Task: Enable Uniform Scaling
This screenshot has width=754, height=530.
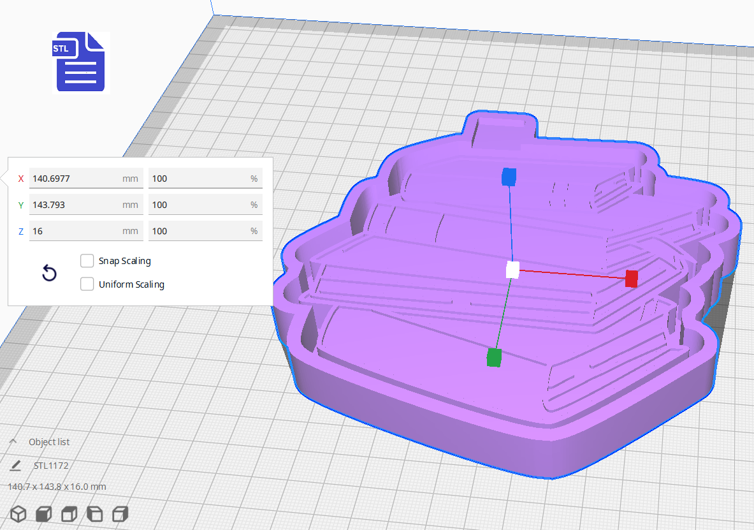Action: tap(87, 284)
